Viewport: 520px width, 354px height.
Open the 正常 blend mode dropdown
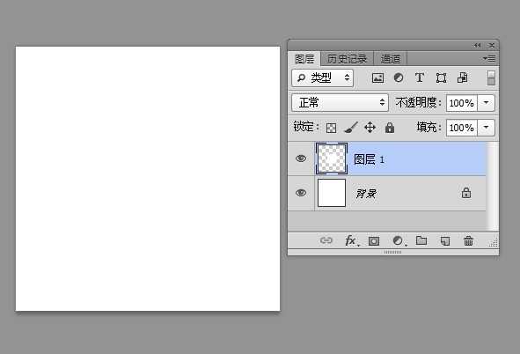click(340, 102)
